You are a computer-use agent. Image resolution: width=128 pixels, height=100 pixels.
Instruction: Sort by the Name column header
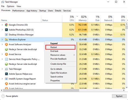[21, 19]
